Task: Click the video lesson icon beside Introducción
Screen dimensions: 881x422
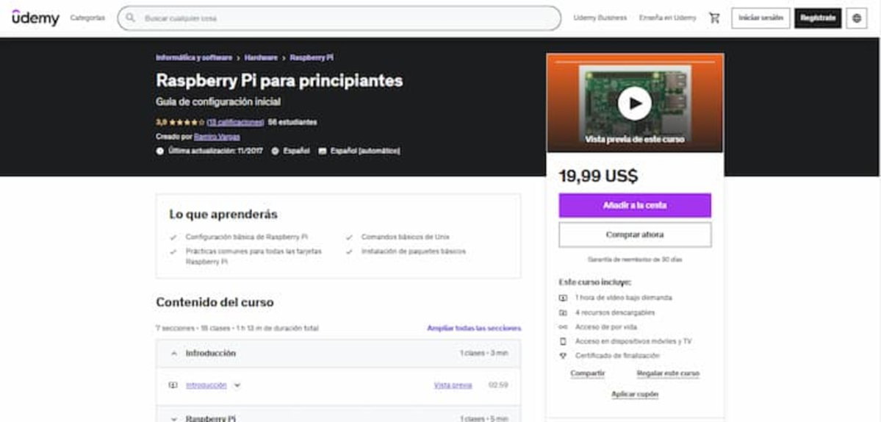Action: point(173,385)
